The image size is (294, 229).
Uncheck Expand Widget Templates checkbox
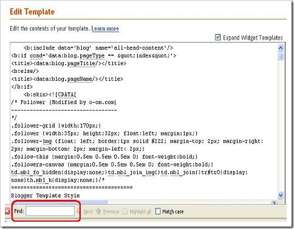(217, 37)
